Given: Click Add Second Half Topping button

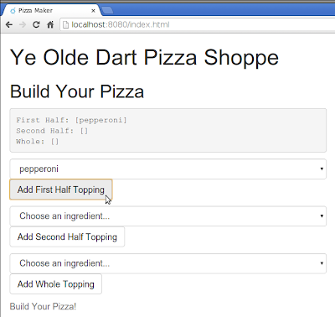Looking at the screenshot, I should coord(67,236).
